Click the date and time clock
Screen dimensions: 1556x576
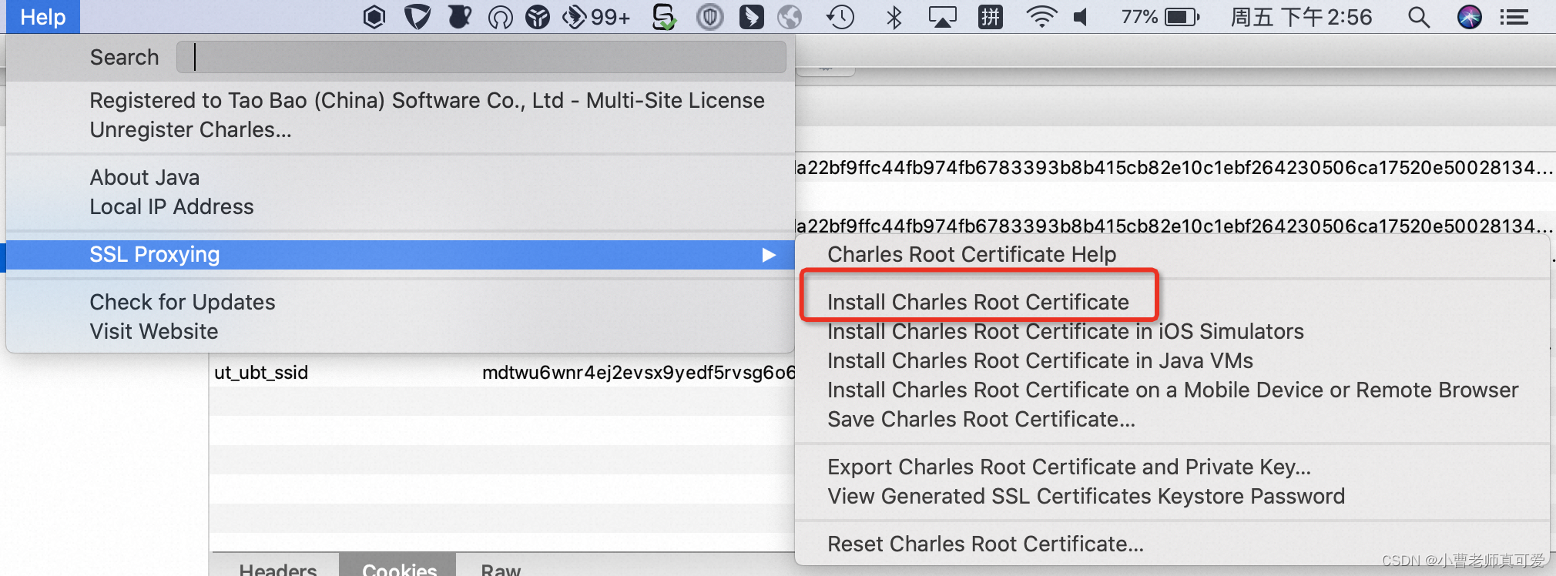click(x=1301, y=17)
